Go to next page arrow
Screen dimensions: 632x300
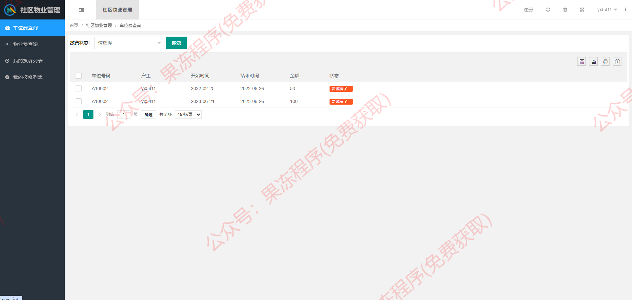coord(99,115)
